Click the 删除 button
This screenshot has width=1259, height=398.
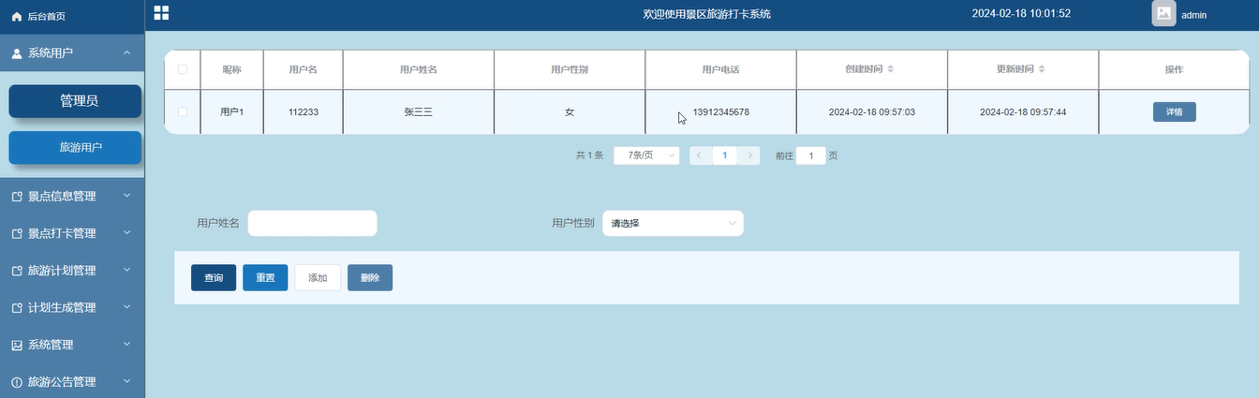370,278
